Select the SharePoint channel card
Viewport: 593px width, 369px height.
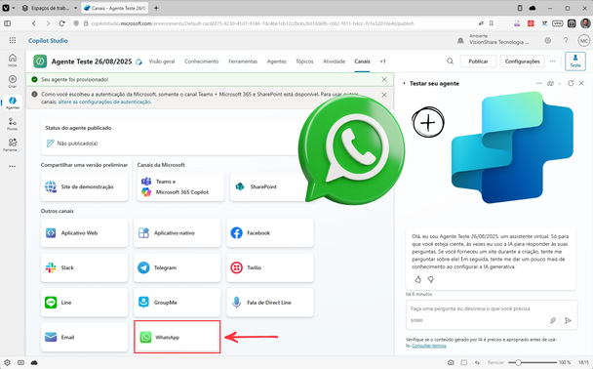[269, 186]
